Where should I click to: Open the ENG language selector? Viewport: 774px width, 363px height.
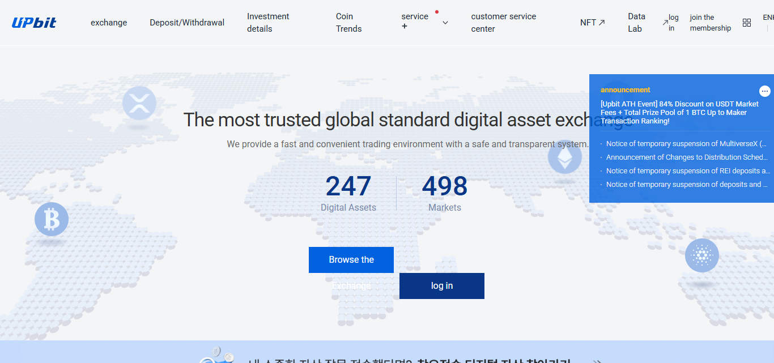click(x=768, y=18)
